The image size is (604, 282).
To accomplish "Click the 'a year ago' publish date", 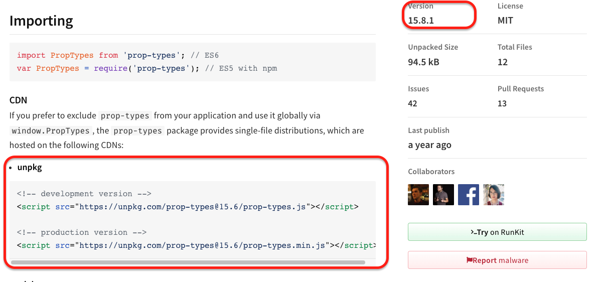I will [429, 145].
